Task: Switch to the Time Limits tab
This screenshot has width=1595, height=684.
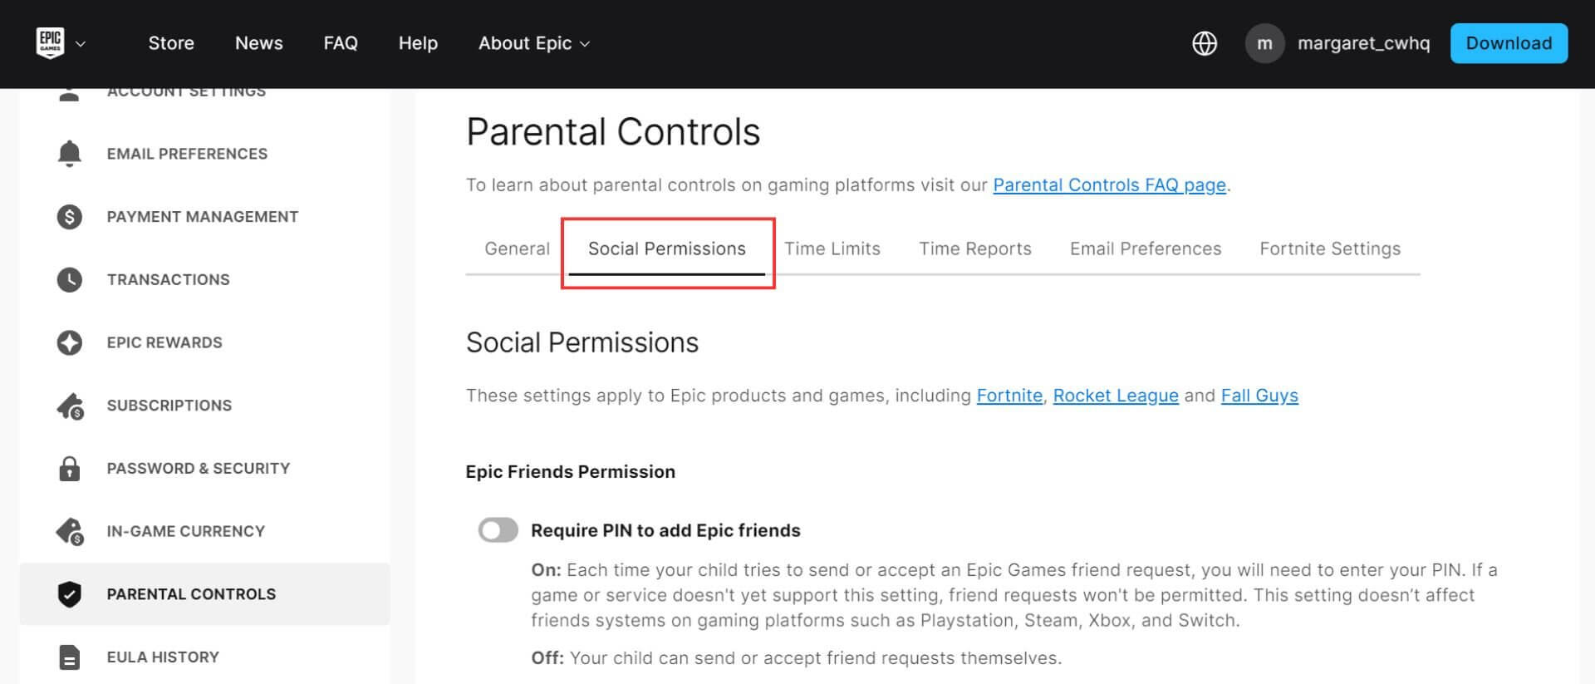Action: click(x=832, y=249)
